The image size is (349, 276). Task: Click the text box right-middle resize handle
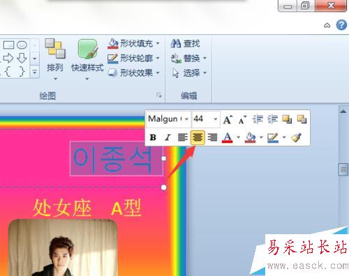[163, 158]
